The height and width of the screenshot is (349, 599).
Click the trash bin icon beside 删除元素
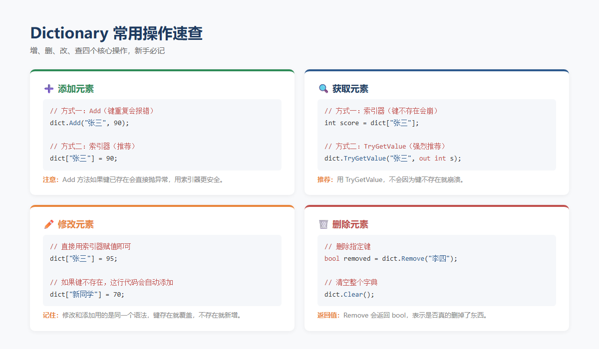click(x=323, y=224)
